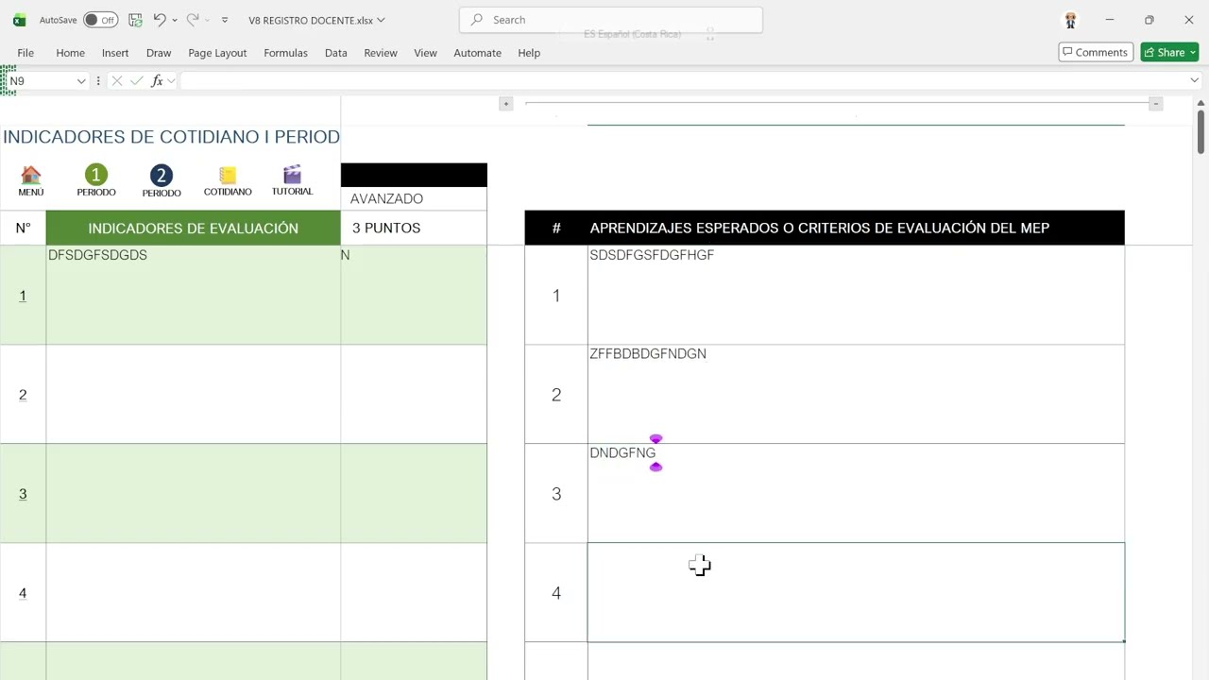Select cell containing SDSDFGSFDGFHGF
Image resolution: width=1209 pixels, height=680 pixels.
click(x=856, y=295)
